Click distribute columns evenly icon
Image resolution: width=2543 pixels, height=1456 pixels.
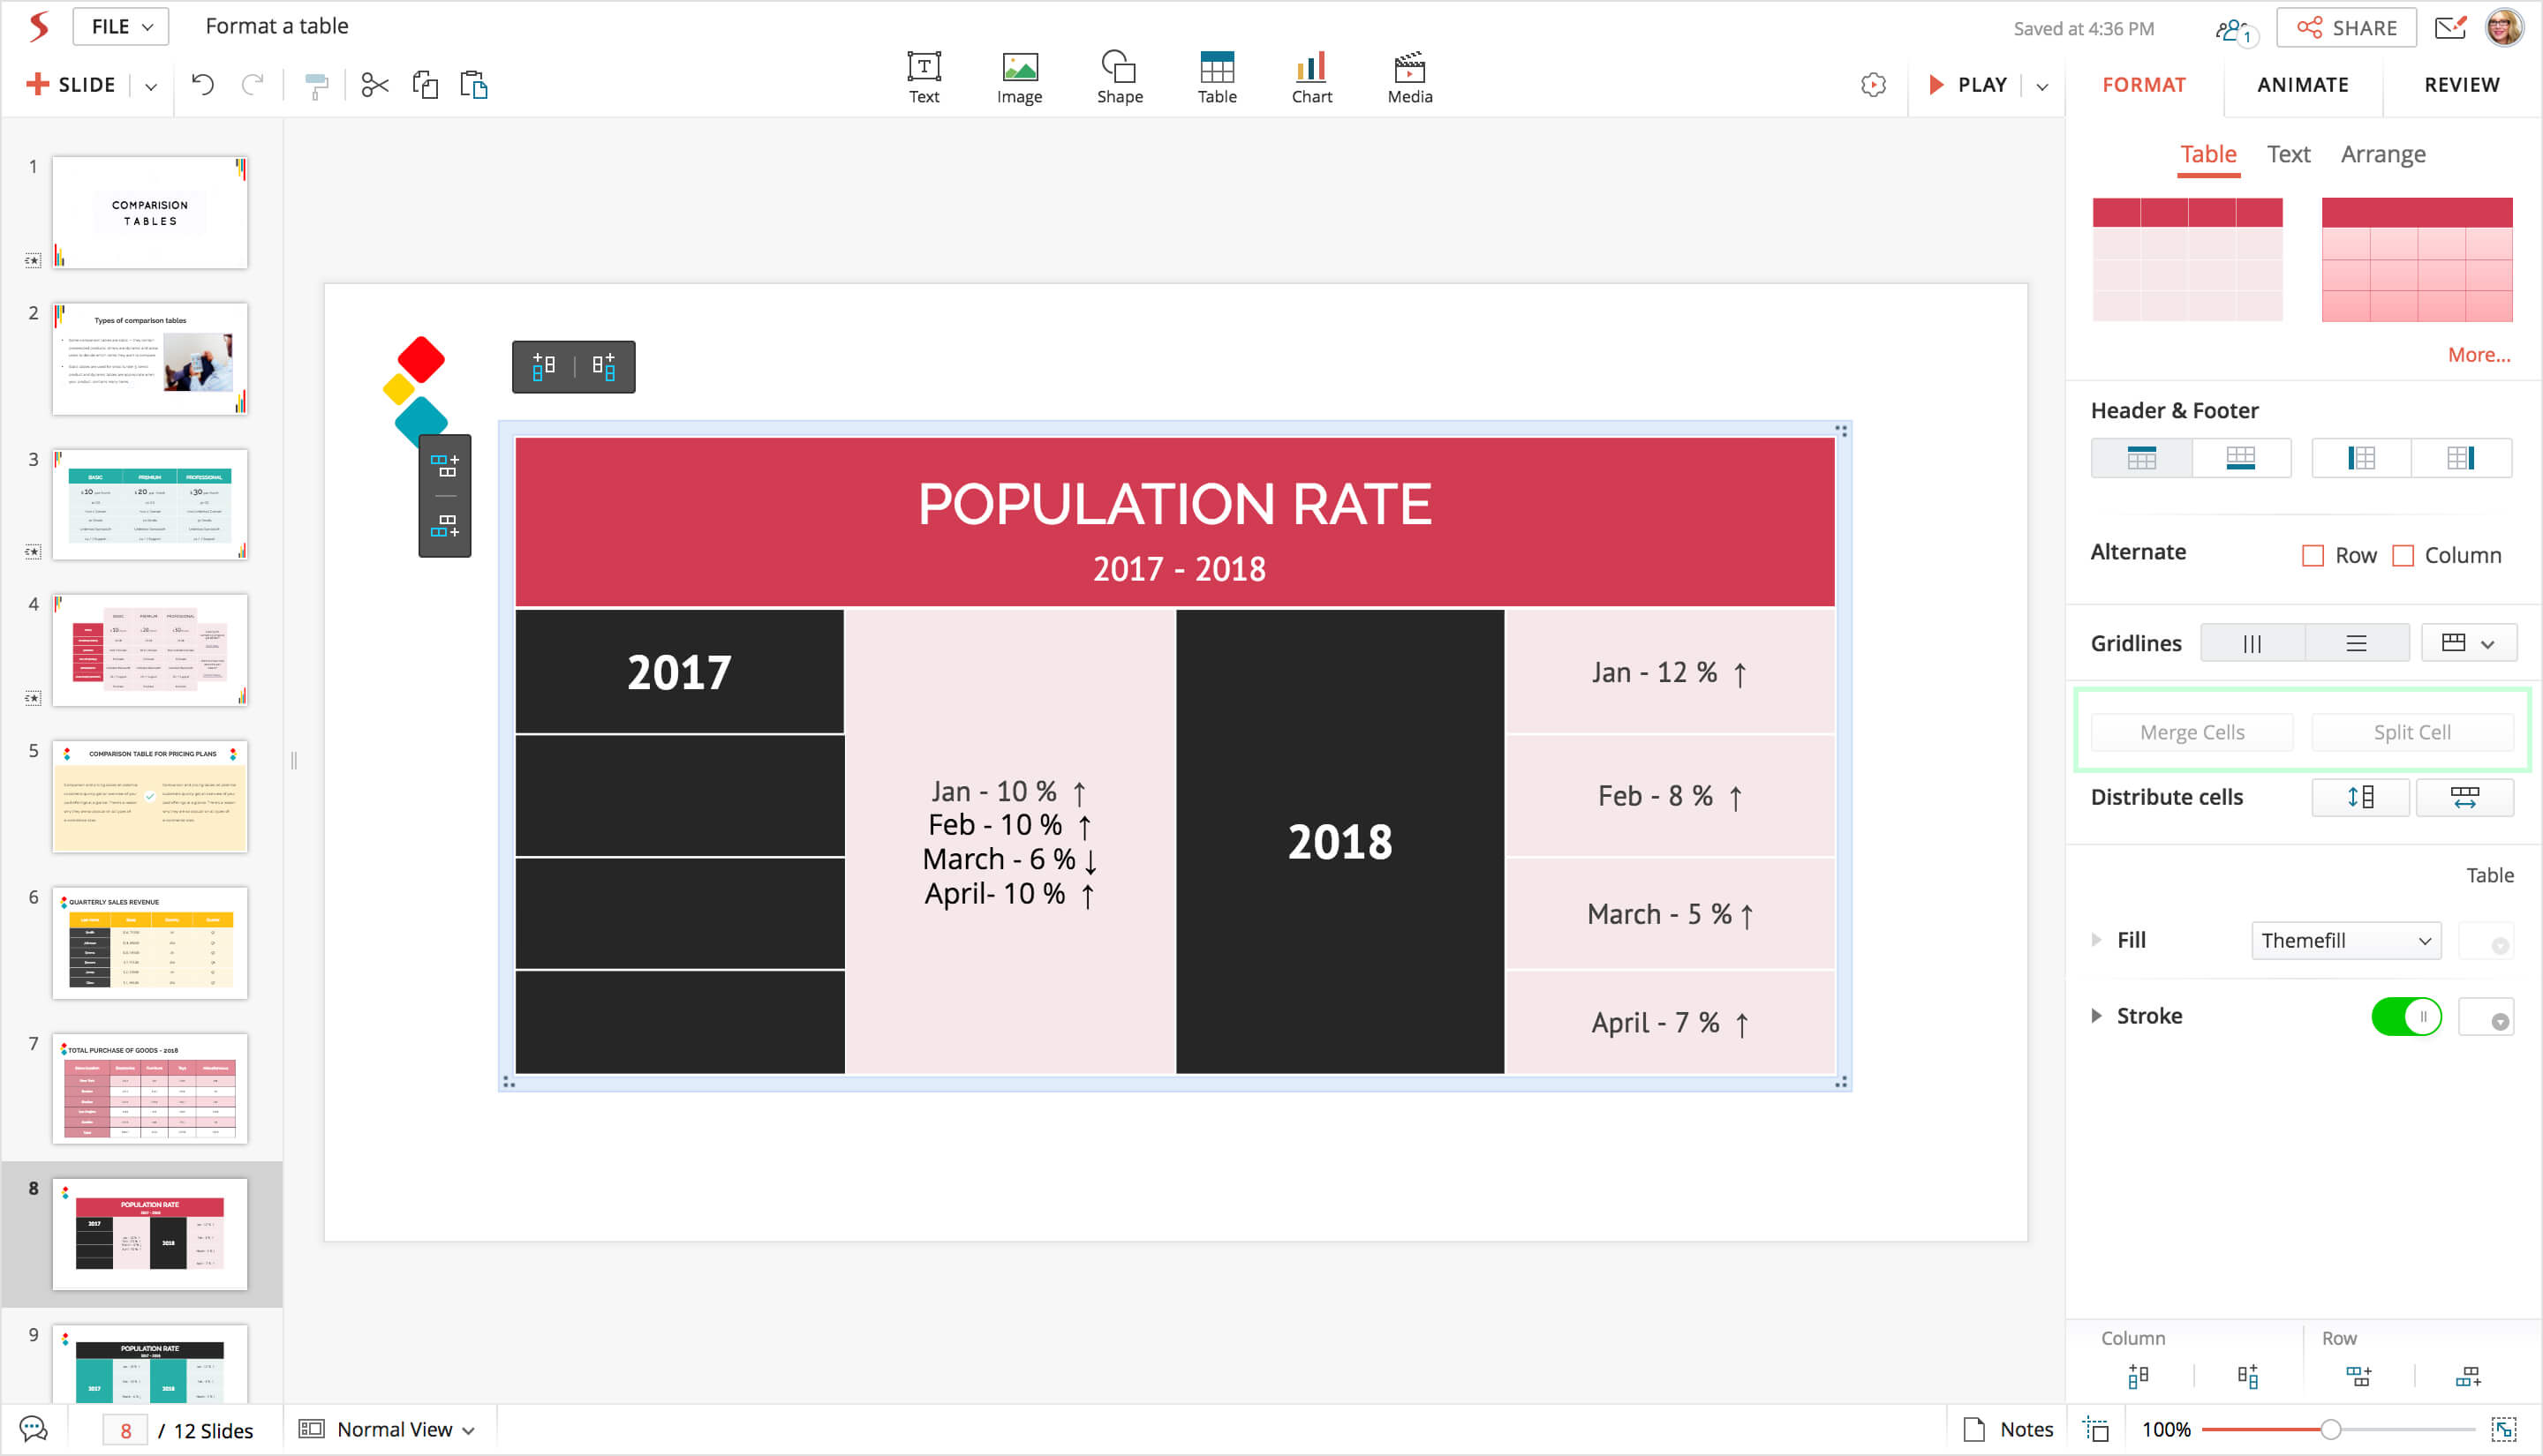coord(2464,798)
